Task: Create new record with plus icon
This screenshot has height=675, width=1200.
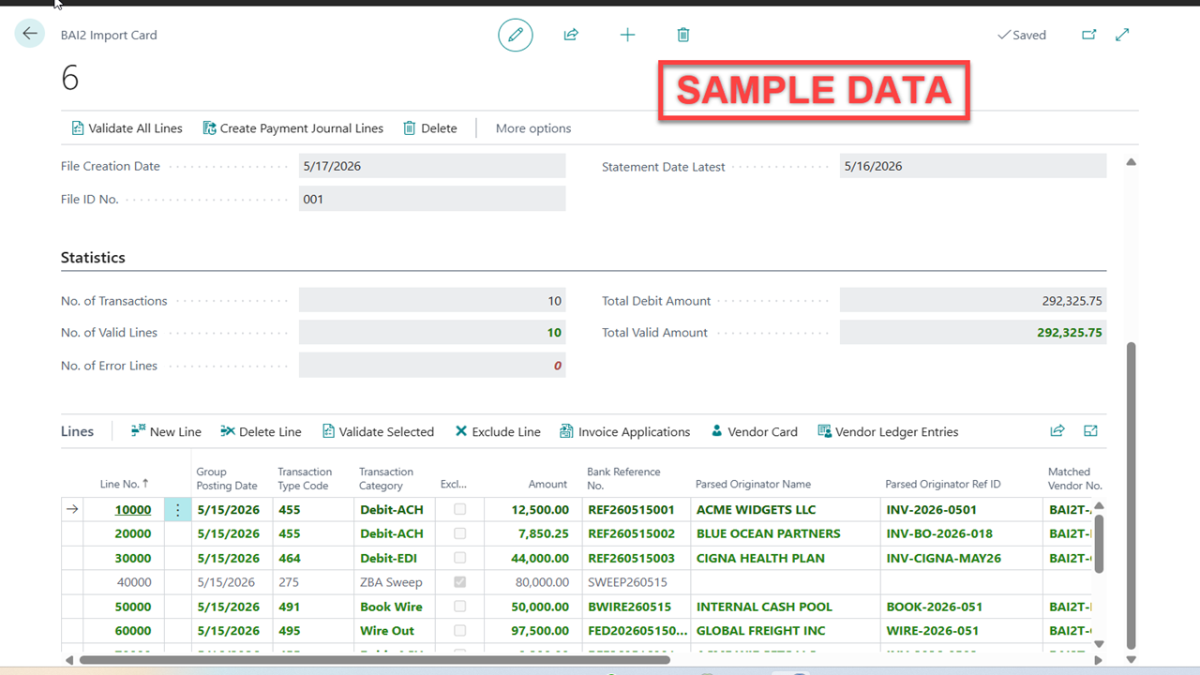Action: click(627, 35)
